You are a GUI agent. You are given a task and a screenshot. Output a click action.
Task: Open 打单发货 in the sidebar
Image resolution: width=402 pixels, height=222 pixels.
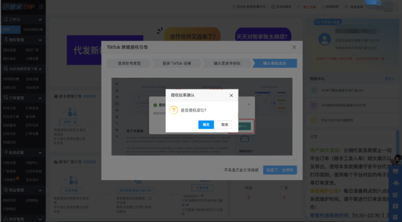[32, 108]
